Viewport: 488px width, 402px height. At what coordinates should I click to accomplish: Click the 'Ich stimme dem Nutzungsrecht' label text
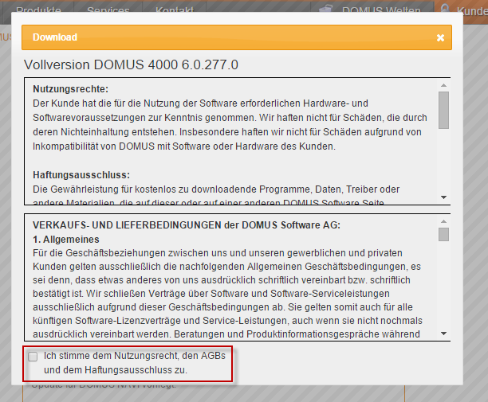(135, 363)
